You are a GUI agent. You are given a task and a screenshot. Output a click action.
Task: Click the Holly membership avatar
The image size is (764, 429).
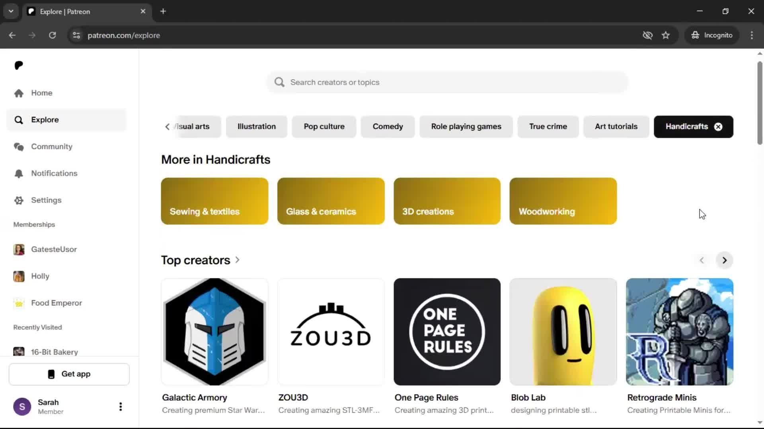pyautogui.click(x=19, y=276)
